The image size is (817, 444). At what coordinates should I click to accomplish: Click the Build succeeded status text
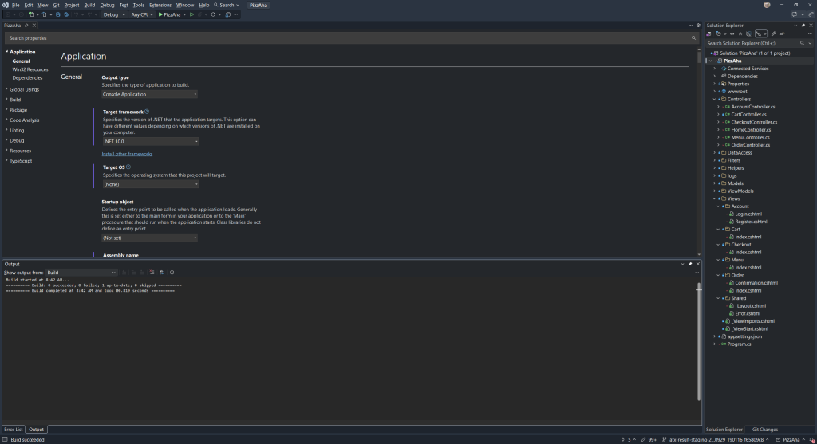[x=28, y=440]
